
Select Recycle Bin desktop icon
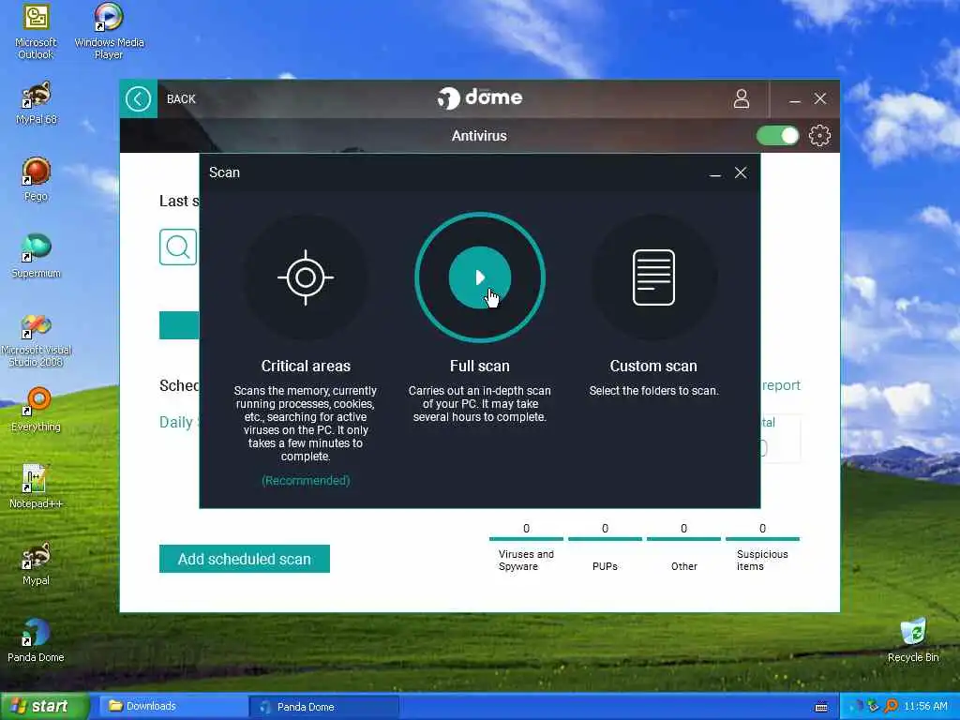(x=913, y=640)
